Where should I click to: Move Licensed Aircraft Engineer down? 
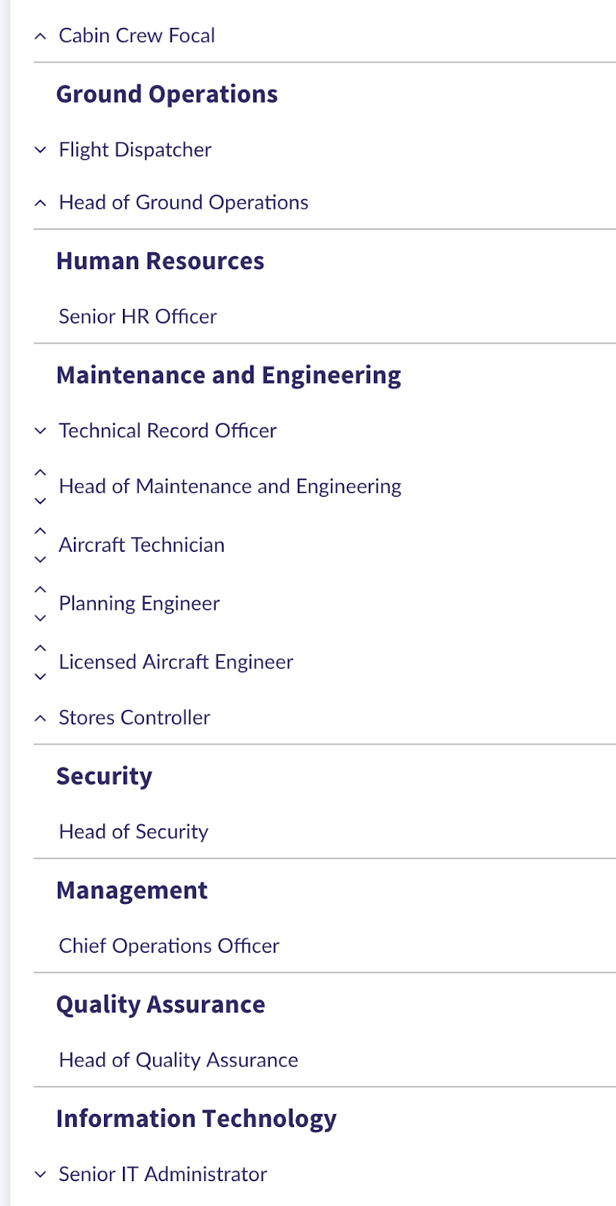[41, 677]
